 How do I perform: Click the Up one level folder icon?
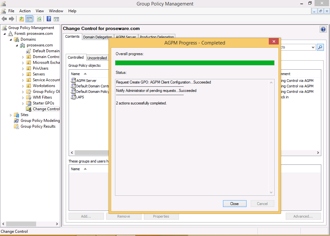click(22, 19)
